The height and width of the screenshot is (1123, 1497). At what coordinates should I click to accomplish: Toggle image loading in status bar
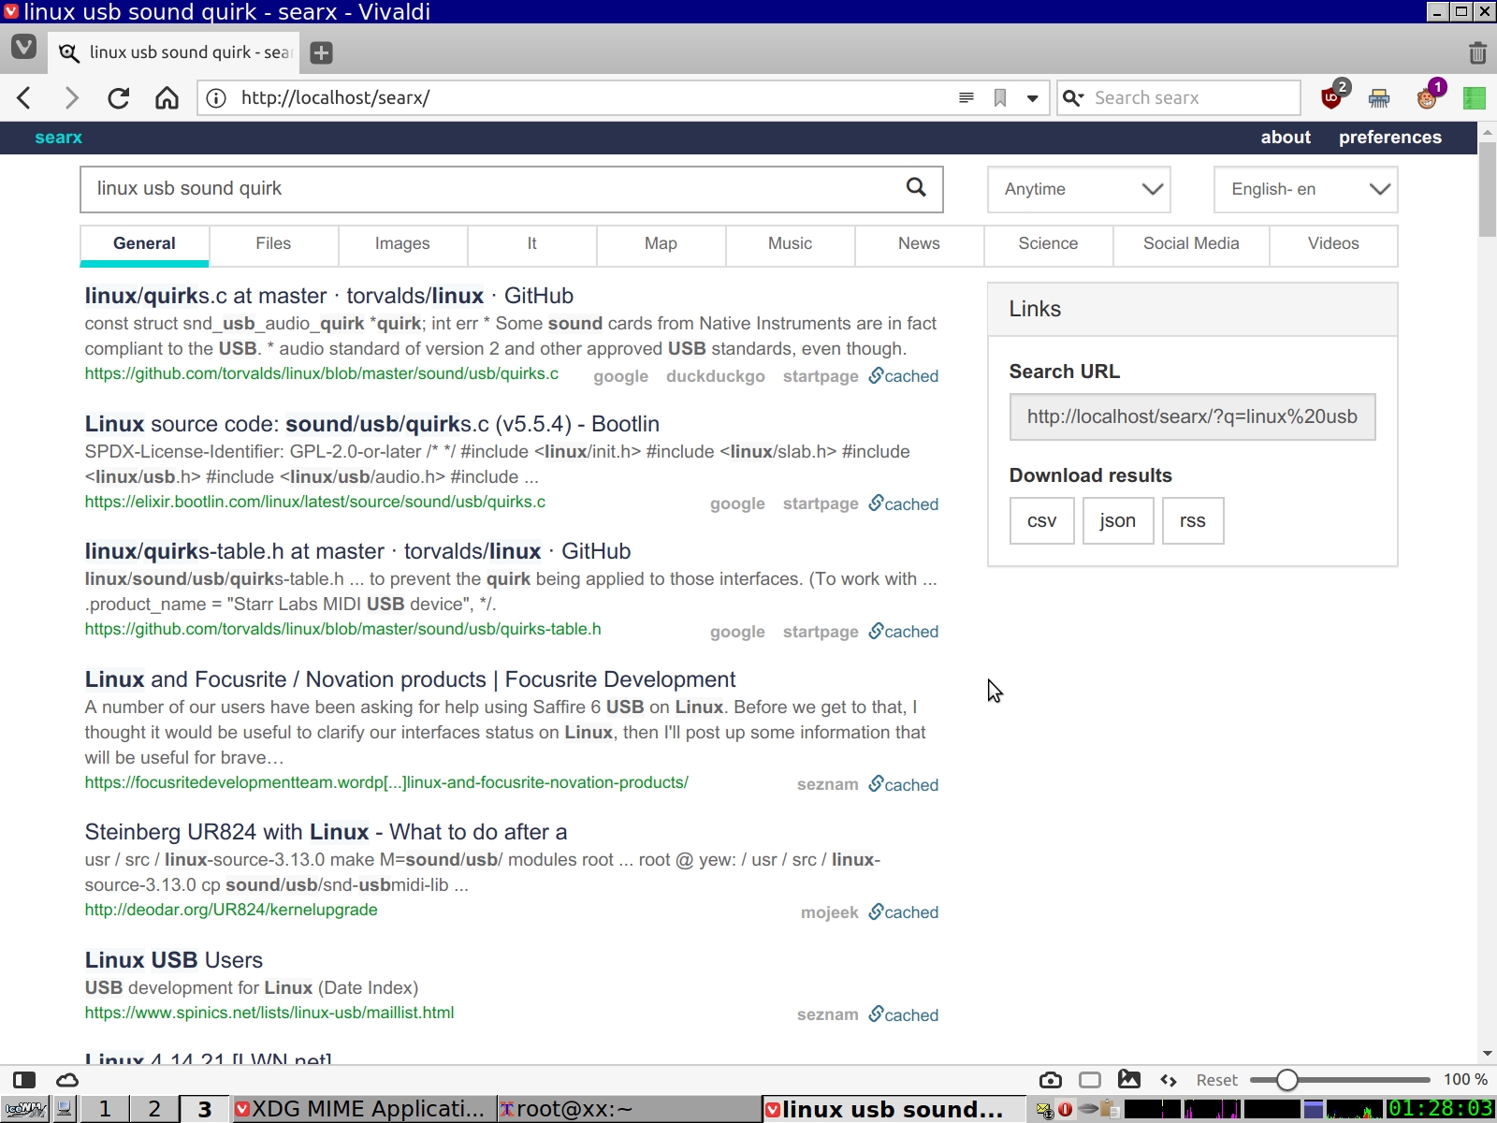click(1129, 1080)
